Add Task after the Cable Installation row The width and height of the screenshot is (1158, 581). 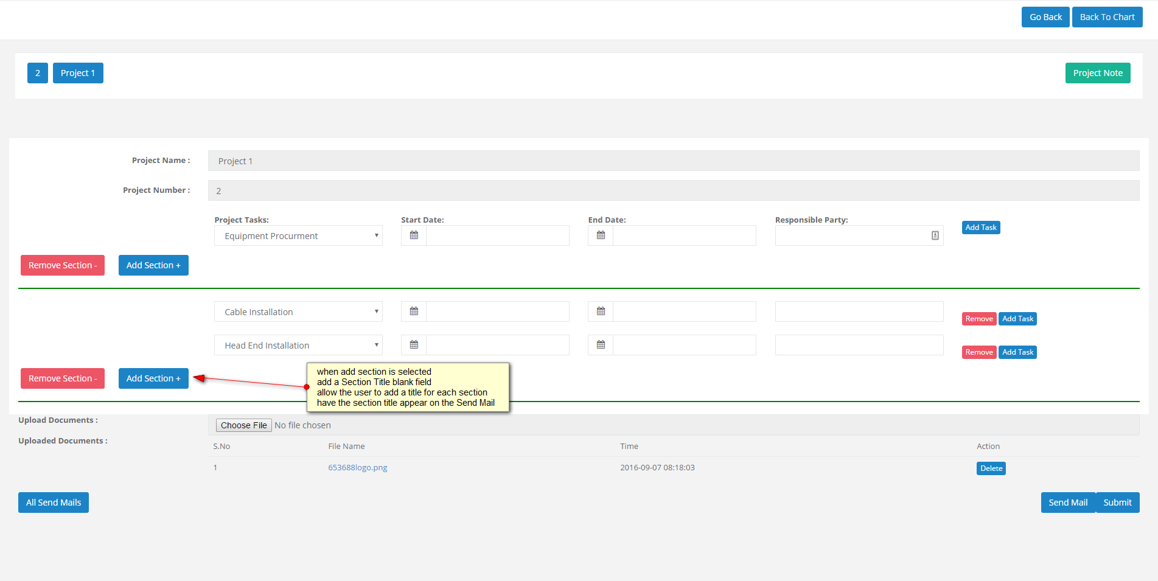(1017, 319)
